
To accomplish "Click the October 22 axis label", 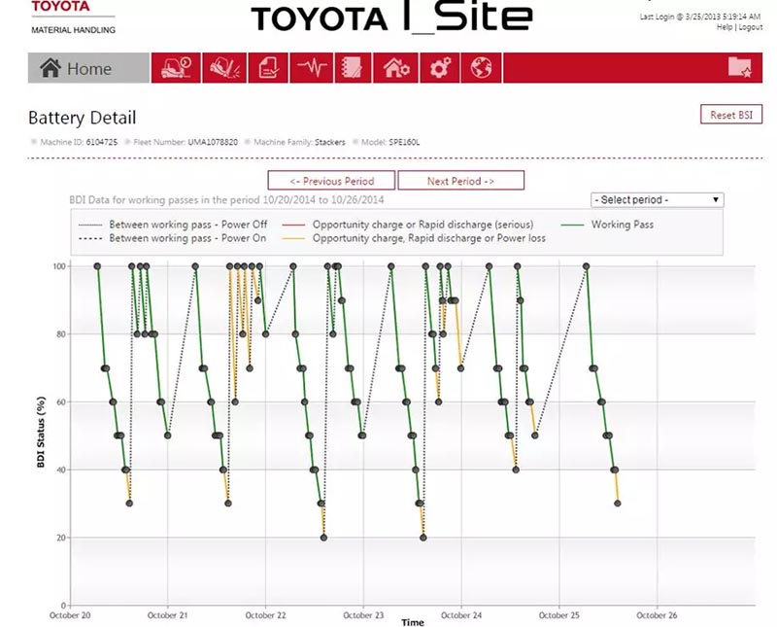I will 265,615.
